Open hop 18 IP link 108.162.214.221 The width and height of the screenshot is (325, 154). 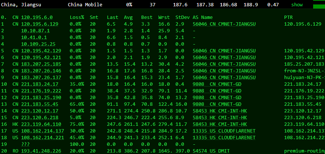(x=42, y=138)
